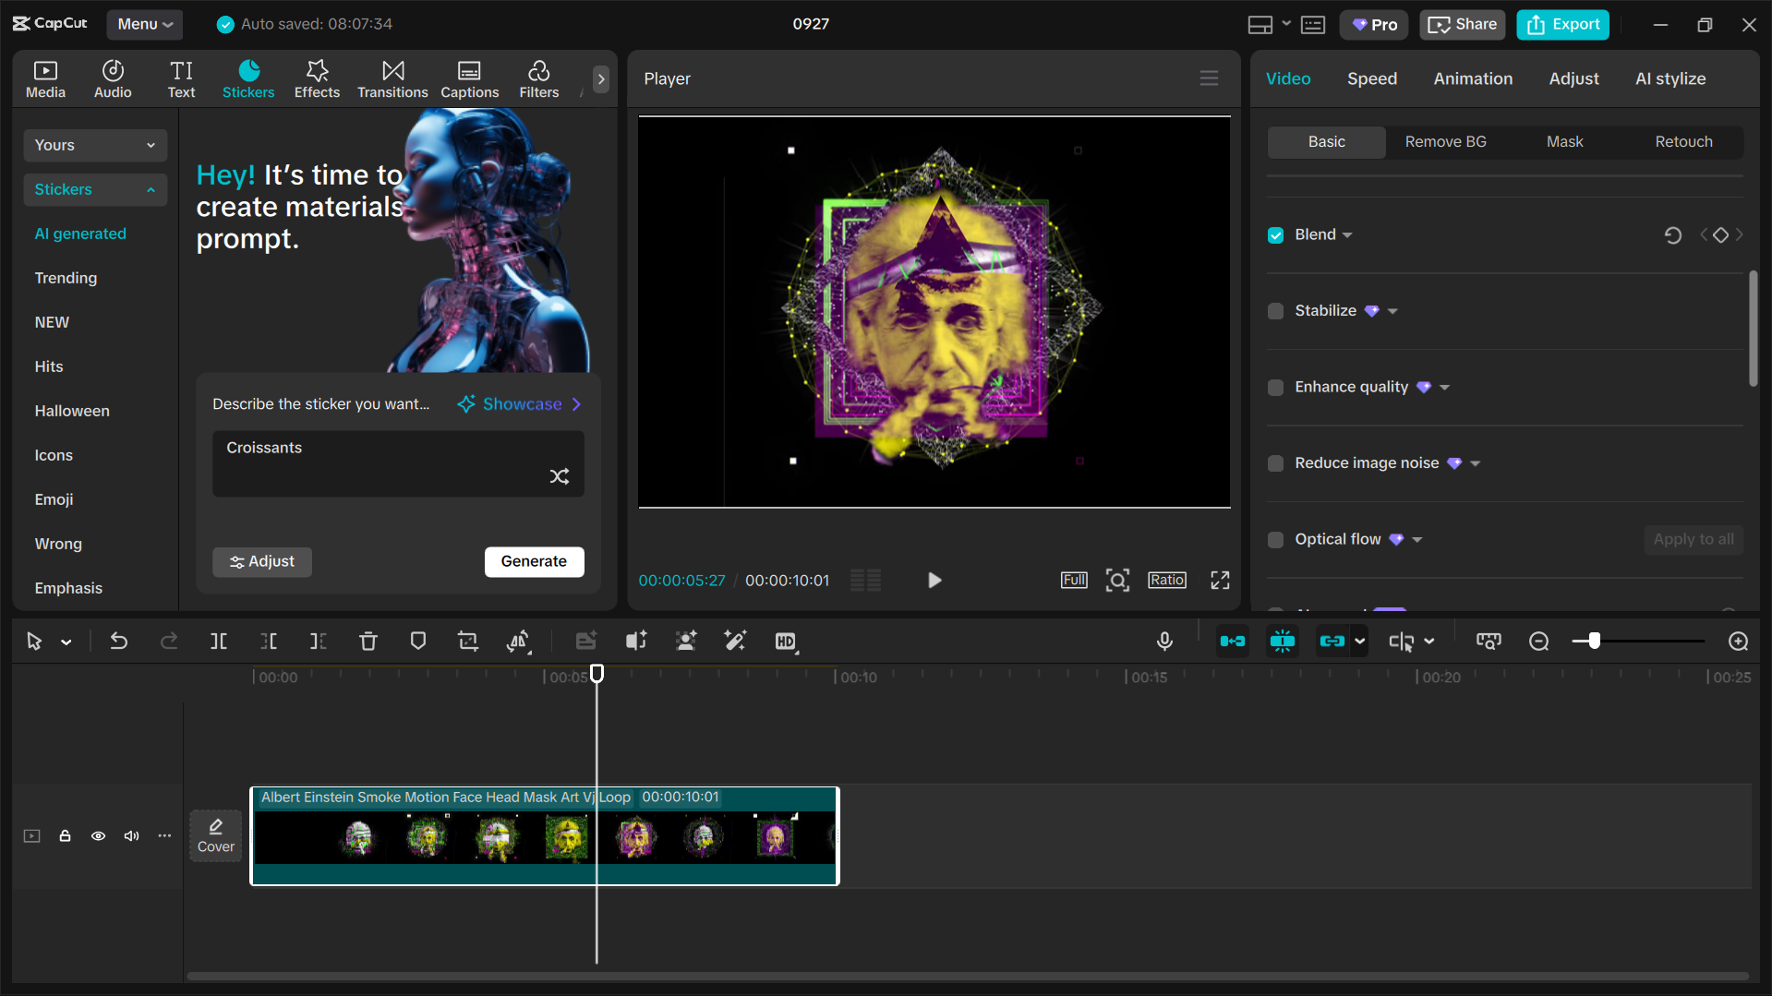Collapse the Stickers category list
Viewport: 1772px width, 996px height.
pyautogui.click(x=94, y=189)
